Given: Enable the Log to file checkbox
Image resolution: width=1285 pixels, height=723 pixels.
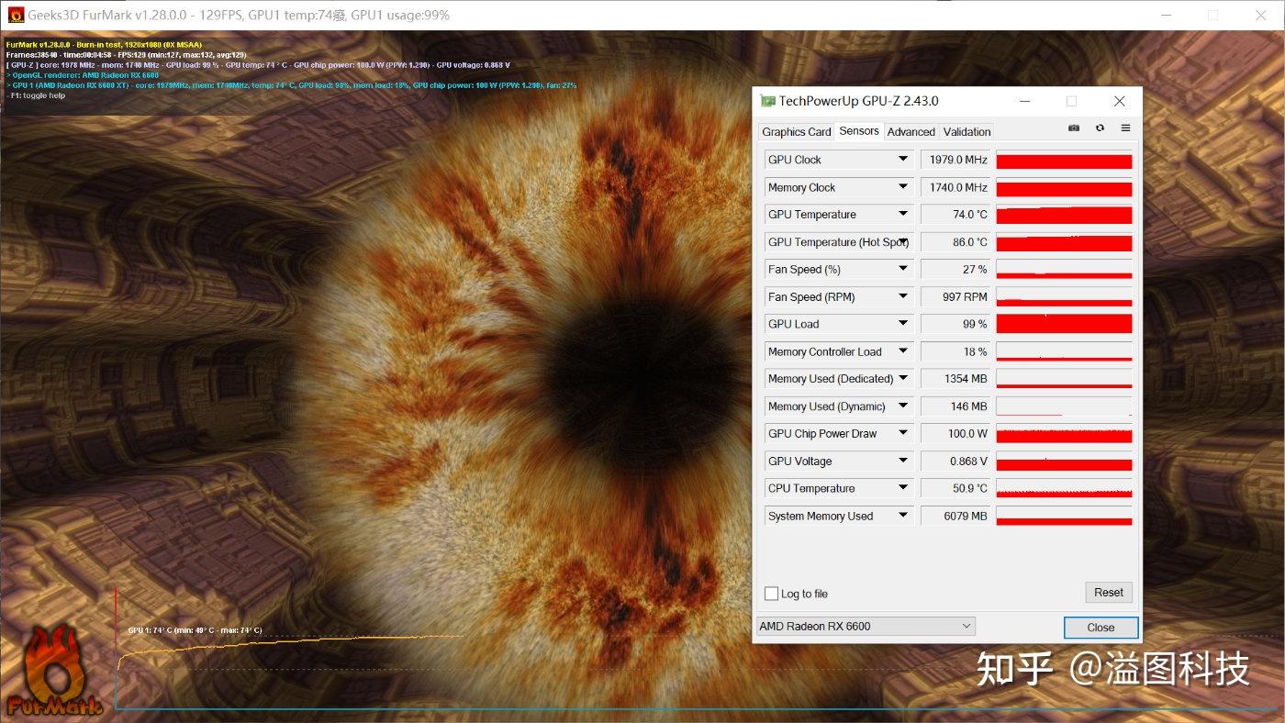Looking at the screenshot, I should tap(771, 594).
